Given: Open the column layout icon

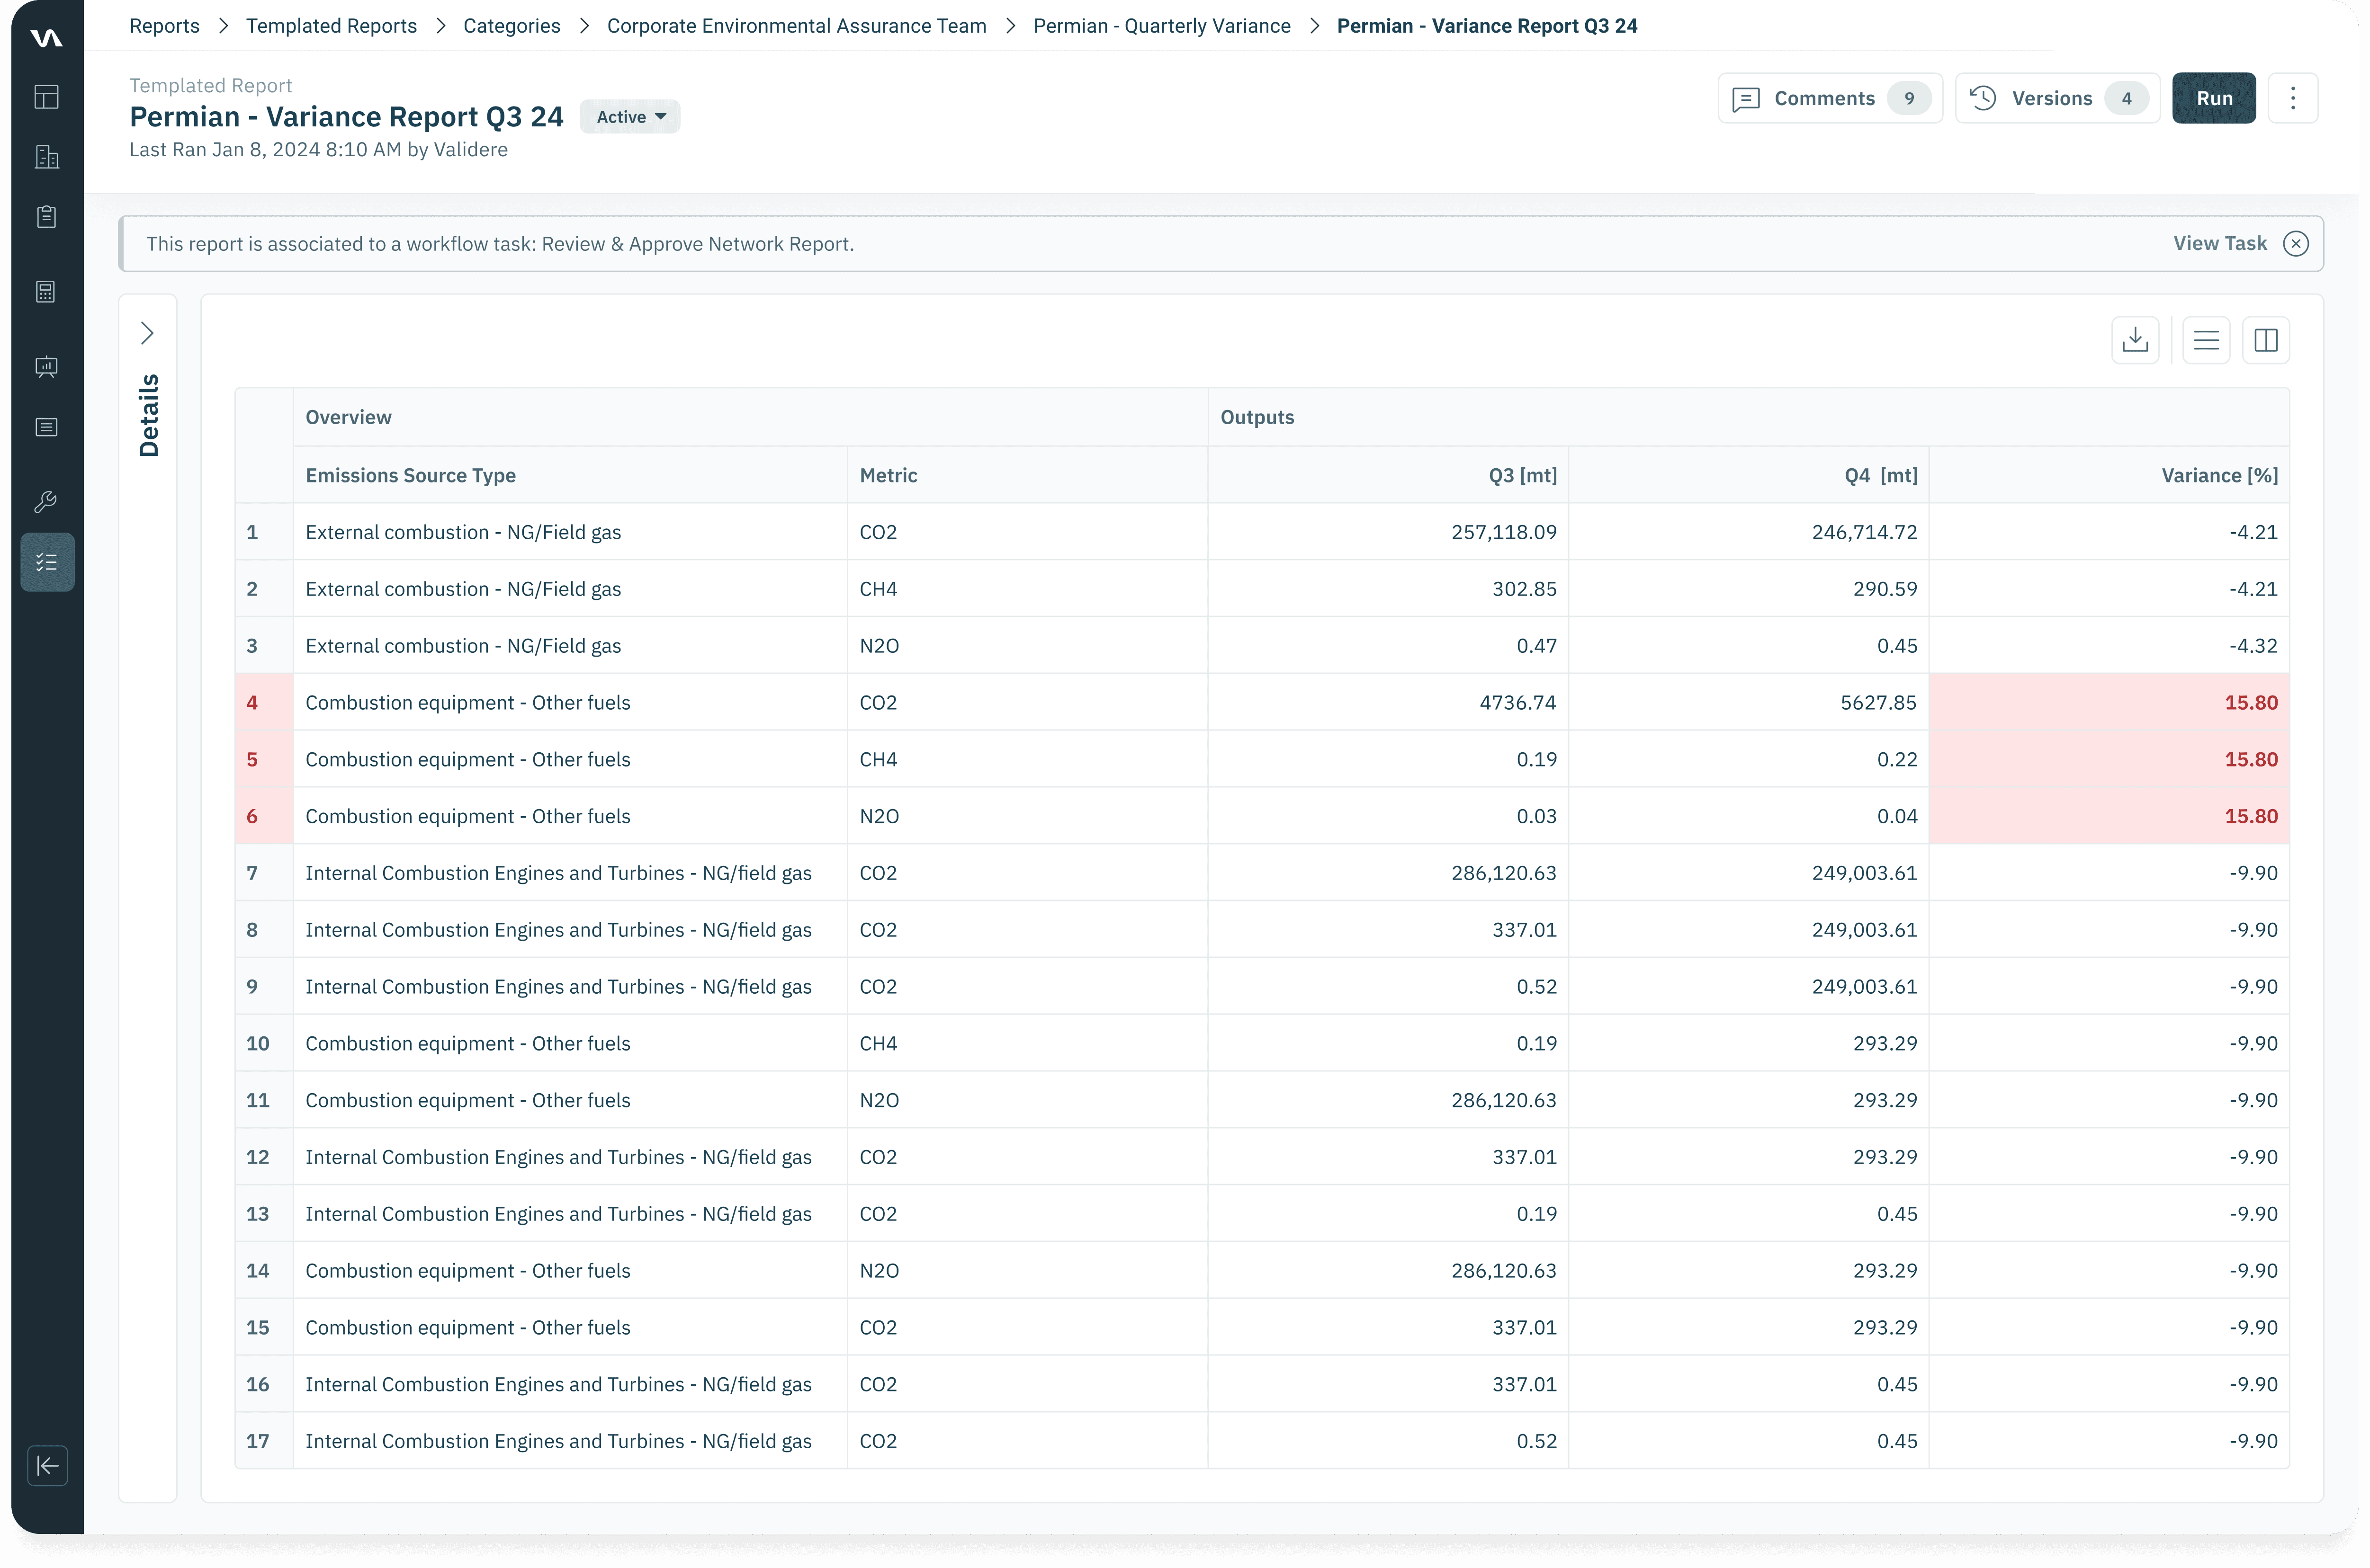Looking at the screenshot, I should [x=2266, y=340].
